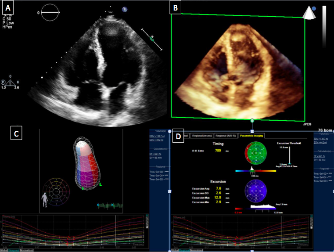
Task: Click the green ECG strip in panel C
Action: pos(110,205)
